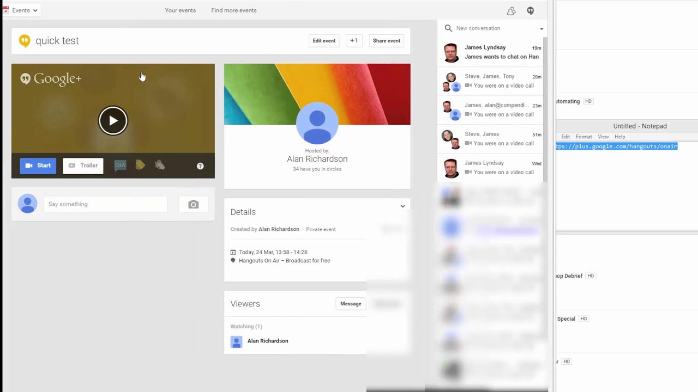This screenshot has height=392, width=698.
Task: Click the commenter avatar beside Say something
Action: (27, 204)
